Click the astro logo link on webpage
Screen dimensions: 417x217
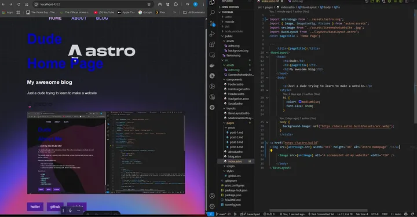coord(101,51)
